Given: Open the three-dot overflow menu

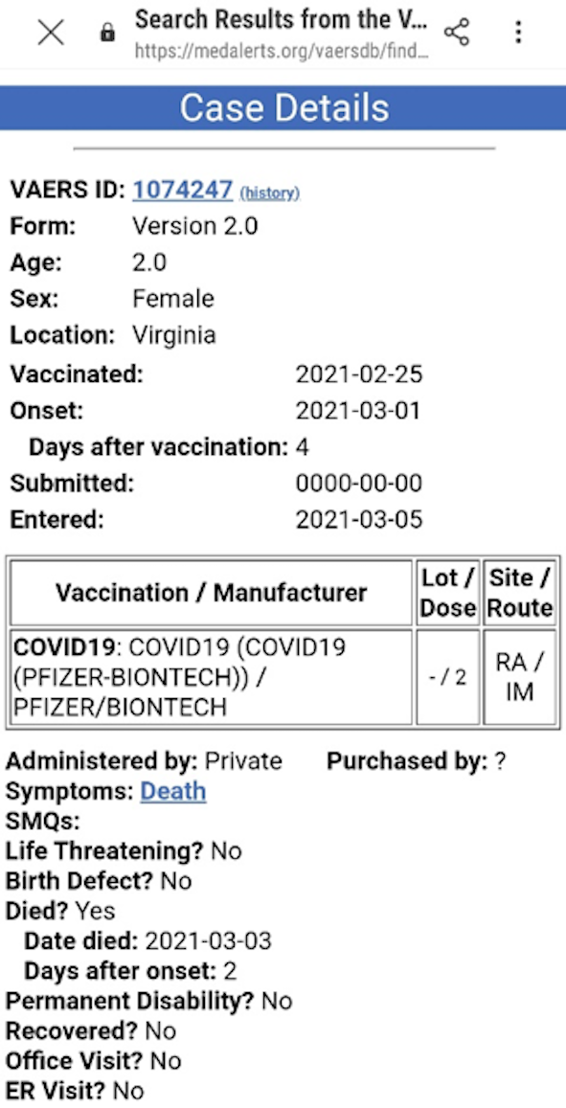Looking at the screenshot, I should (518, 33).
